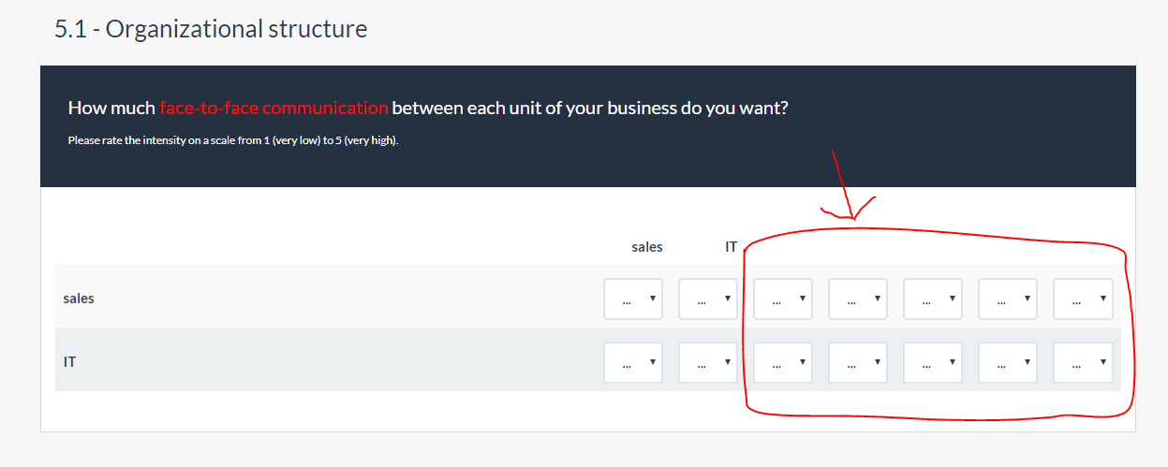
Task: Select the "IT" row label
Action: [x=69, y=361]
